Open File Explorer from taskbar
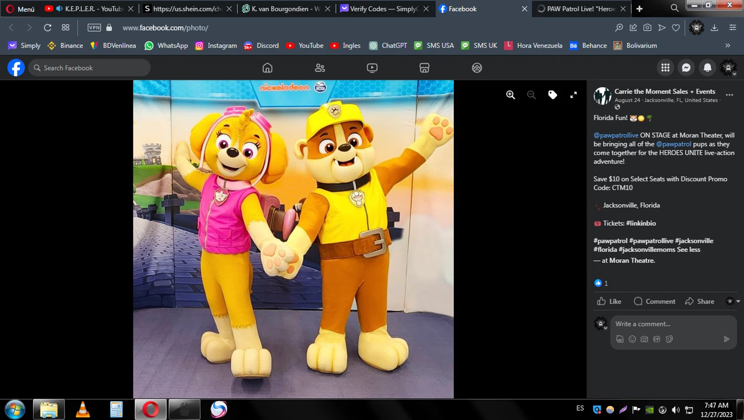The width and height of the screenshot is (744, 420). click(49, 410)
